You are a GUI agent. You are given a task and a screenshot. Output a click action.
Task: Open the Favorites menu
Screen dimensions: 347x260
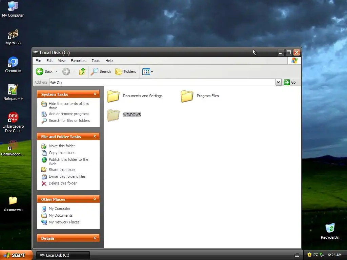point(78,61)
